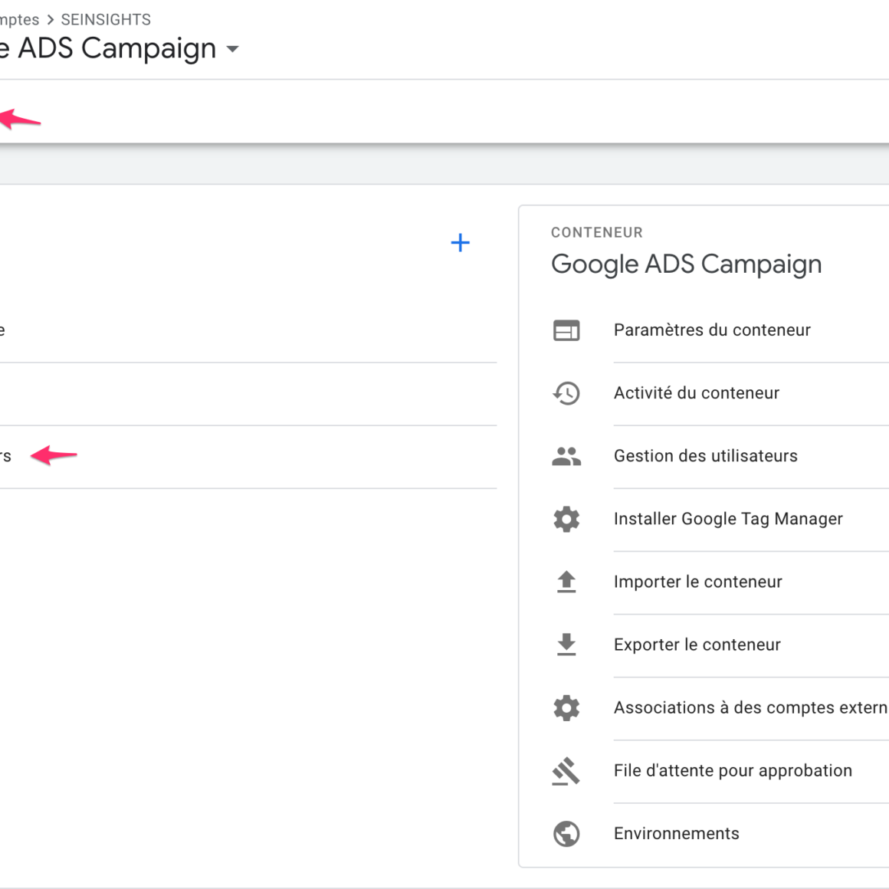Go to SEINSIGHTS in the breadcrumb
This screenshot has height=889, width=889.
[x=106, y=20]
